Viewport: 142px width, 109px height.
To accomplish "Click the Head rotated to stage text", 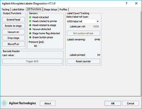I will coord(44,25).
